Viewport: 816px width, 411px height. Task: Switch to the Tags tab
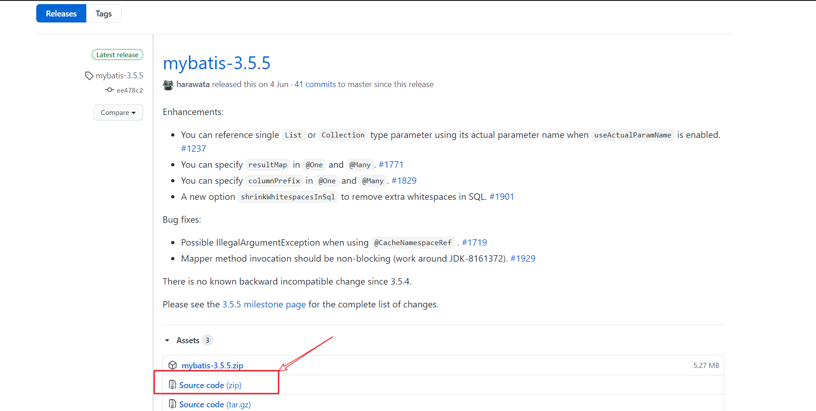pos(104,13)
